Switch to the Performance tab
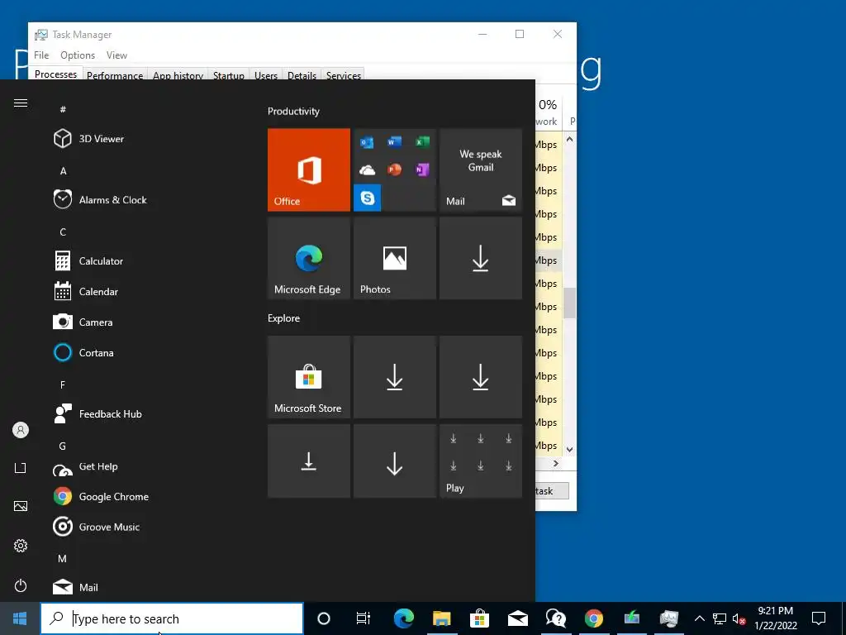The height and width of the screenshot is (635, 846). (115, 75)
